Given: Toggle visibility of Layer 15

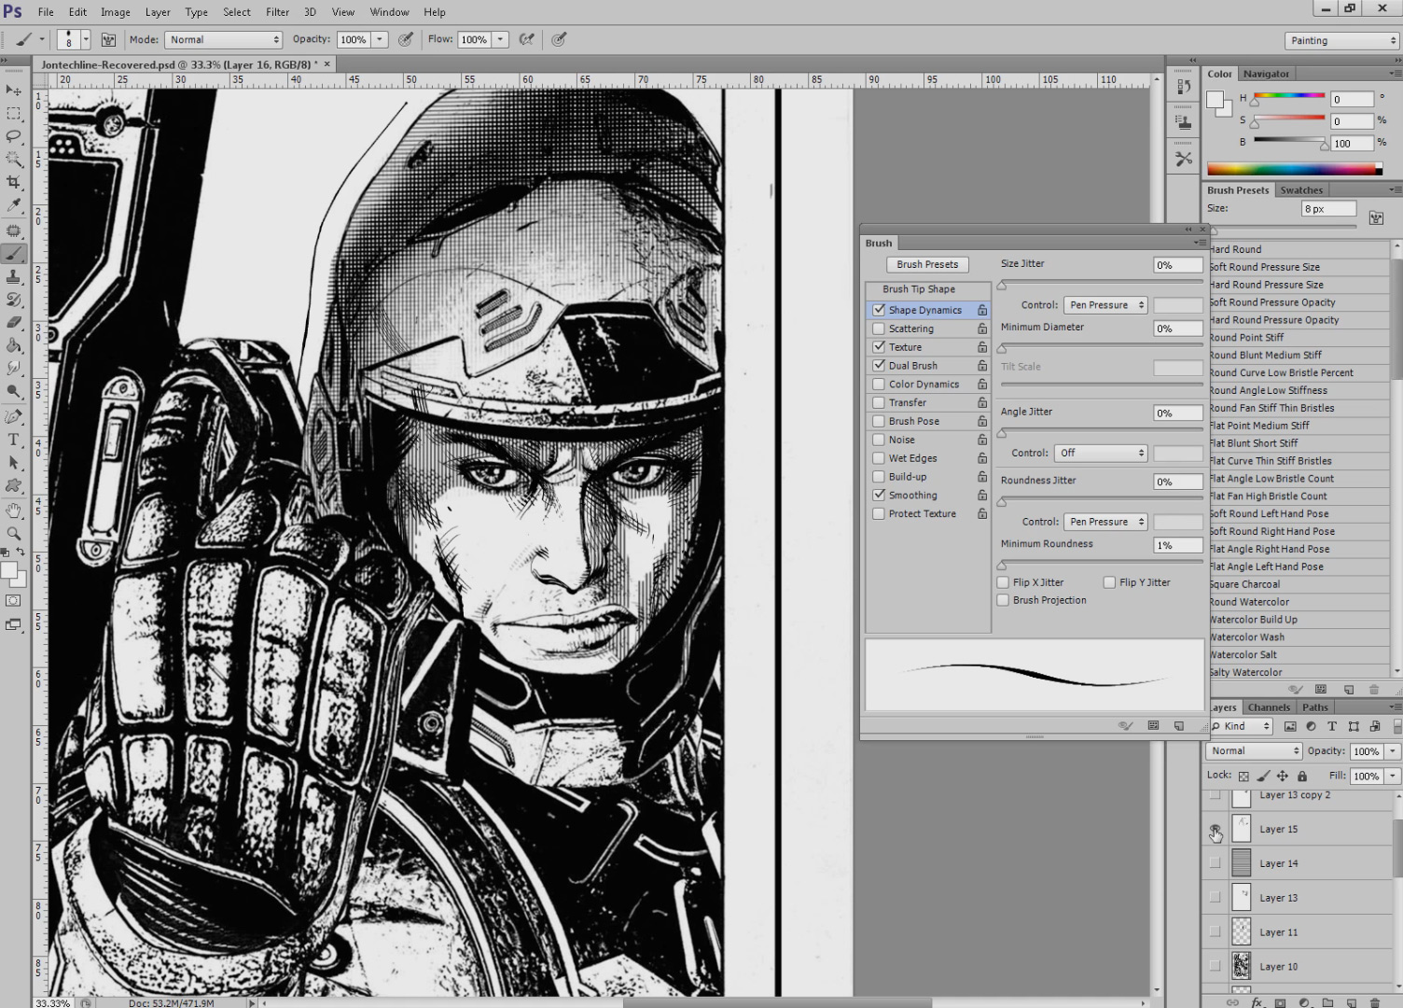Looking at the screenshot, I should click(x=1215, y=829).
